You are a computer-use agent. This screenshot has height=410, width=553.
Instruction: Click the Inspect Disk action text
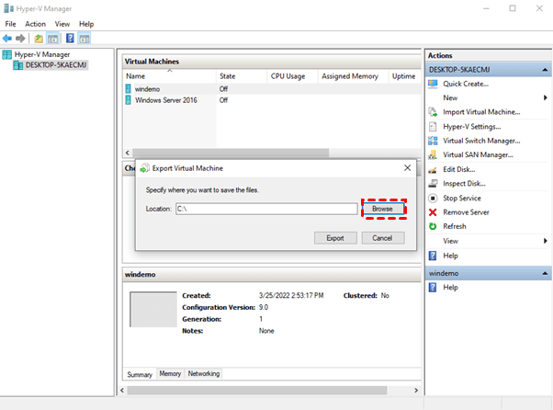464,184
